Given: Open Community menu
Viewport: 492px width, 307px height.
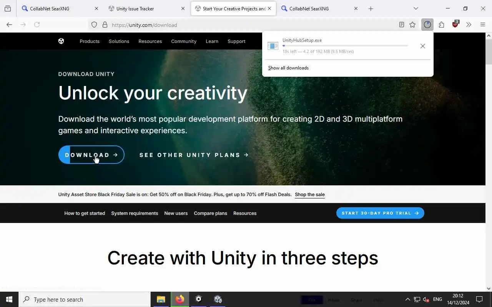Looking at the screenshot, I should (x=184, y=41).
